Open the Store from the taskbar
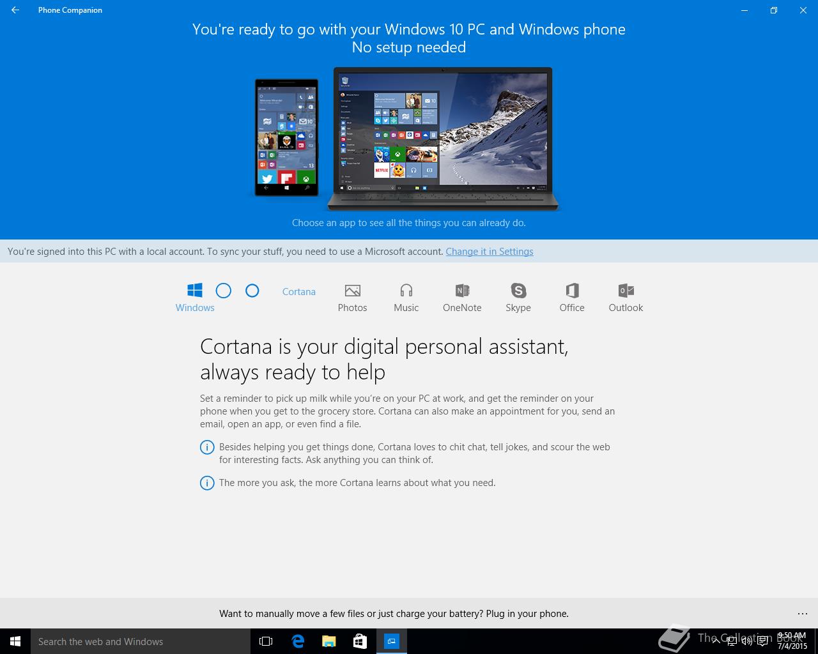Screen dimensions: 818x654 pos(360,641)
